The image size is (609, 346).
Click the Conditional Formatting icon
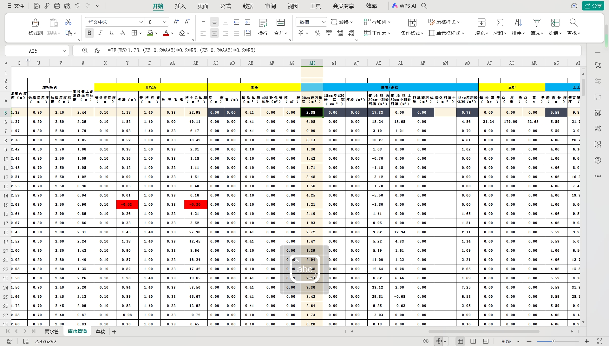(412, 23)
